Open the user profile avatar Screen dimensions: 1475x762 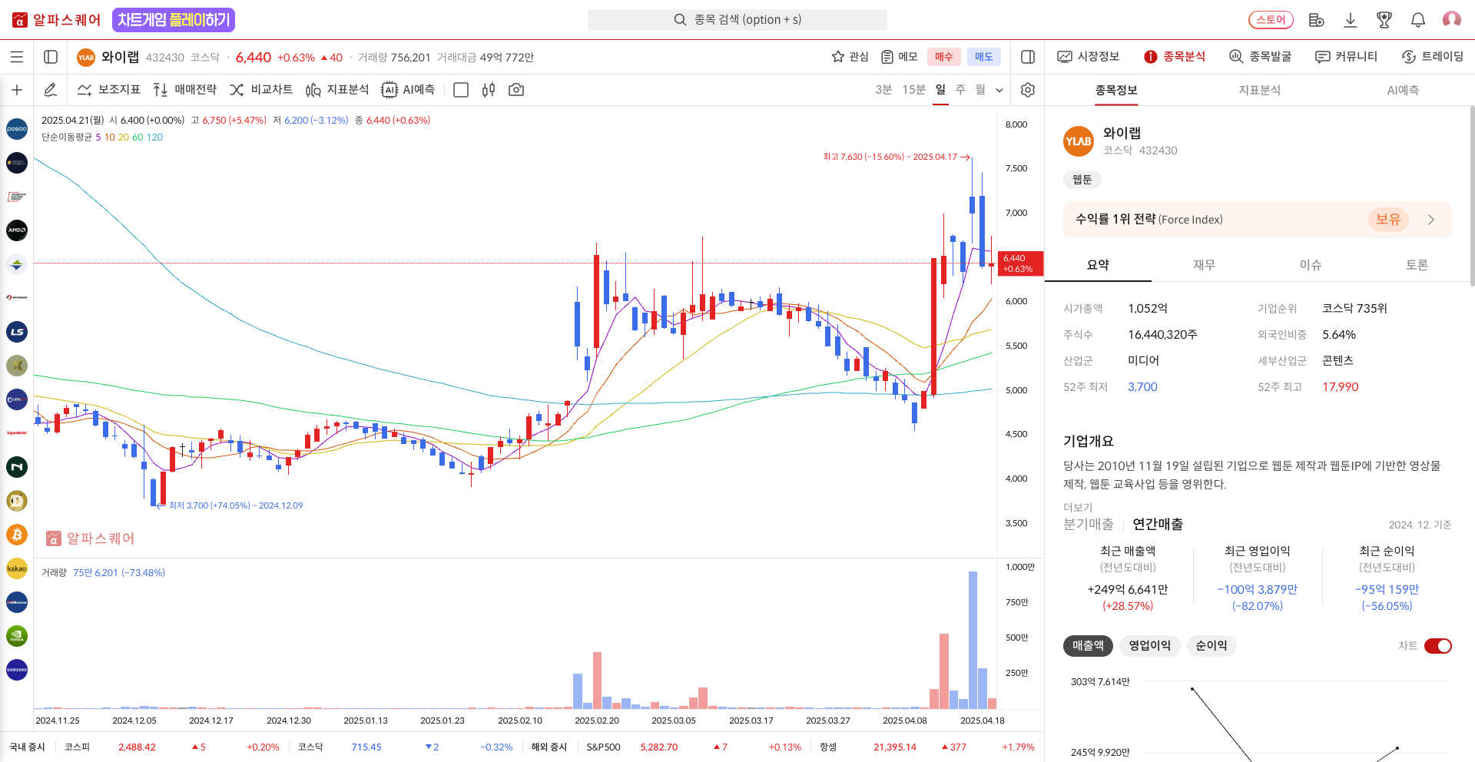1452,20
